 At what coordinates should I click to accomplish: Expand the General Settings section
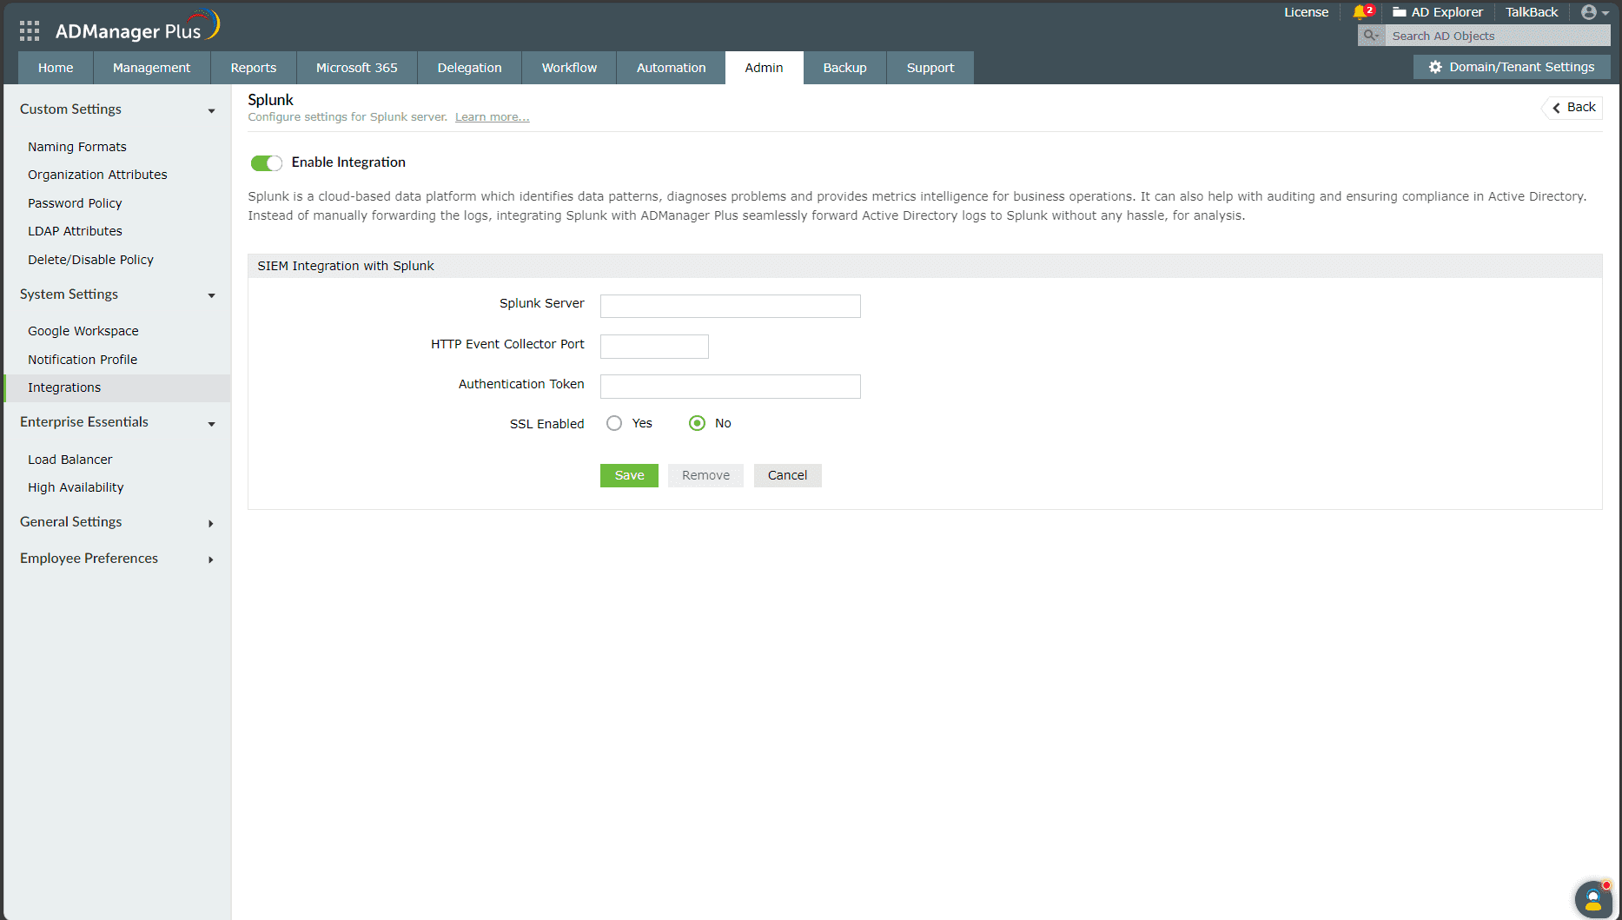click(x=211, y=523)
